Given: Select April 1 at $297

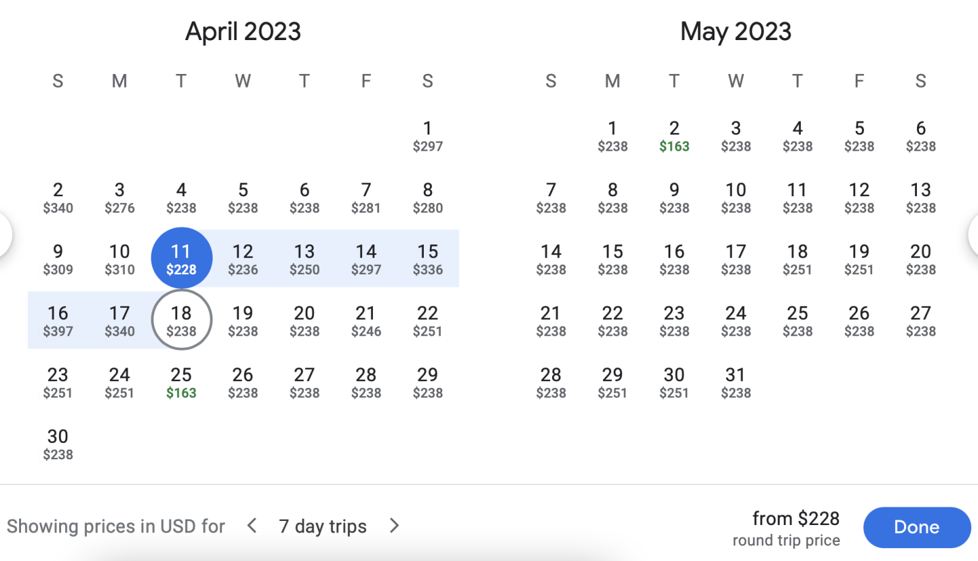Looking at the screenshot, I should (x=427, y=136).
